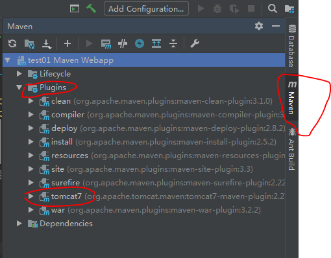Hide the Maven tool window

click(276, 26)
